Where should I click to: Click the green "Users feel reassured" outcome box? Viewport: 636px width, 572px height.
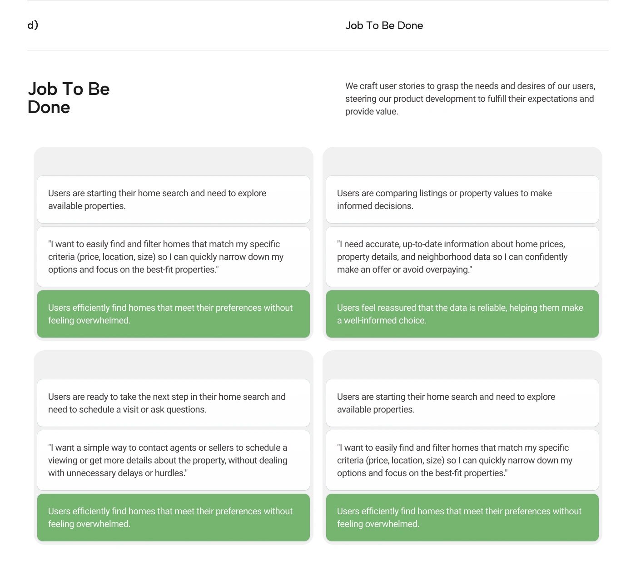point(462,314)
